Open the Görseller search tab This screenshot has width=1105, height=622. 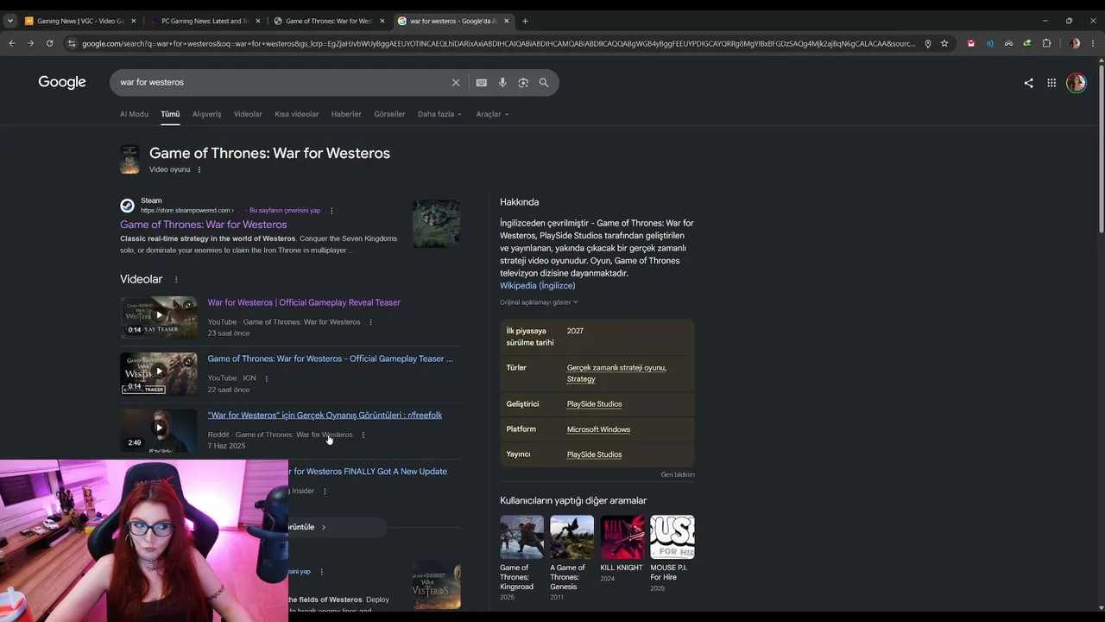pos(389,114)
